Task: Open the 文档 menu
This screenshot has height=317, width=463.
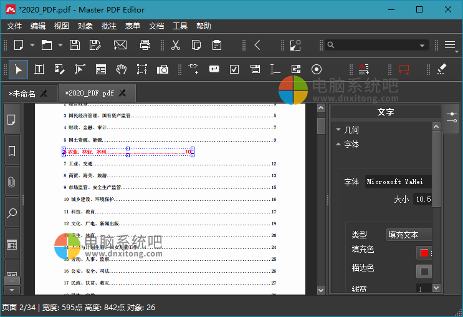Action: (156, 26)
